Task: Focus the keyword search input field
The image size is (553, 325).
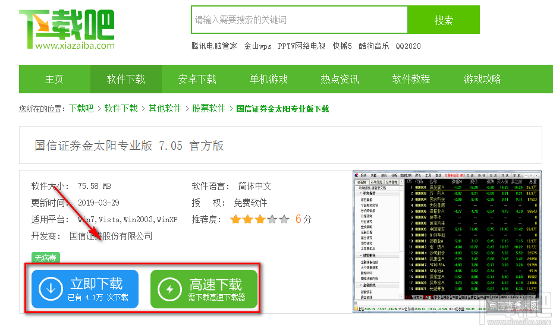Action: 300,20
